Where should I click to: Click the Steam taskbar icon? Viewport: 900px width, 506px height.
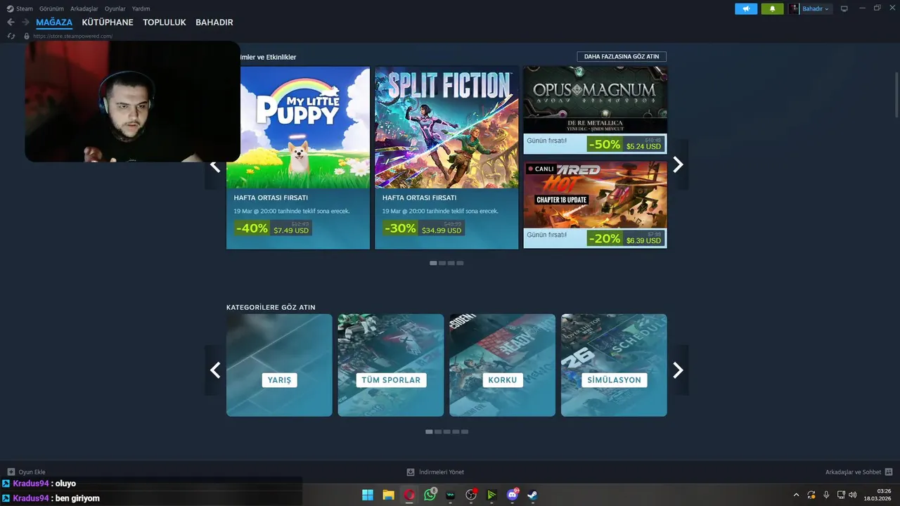click(x=533, y=495)
